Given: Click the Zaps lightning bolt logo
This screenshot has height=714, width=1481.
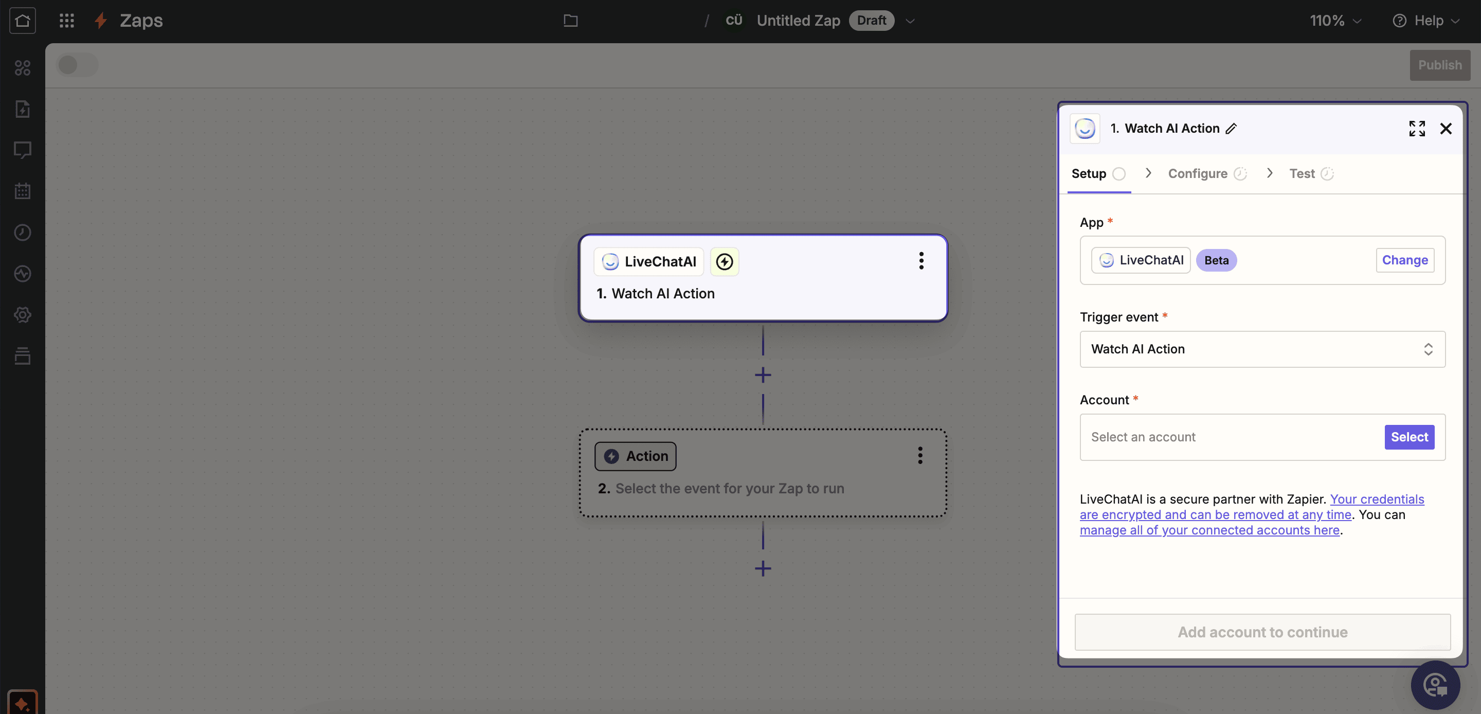Looking at the screenshot, I should 101,21.
